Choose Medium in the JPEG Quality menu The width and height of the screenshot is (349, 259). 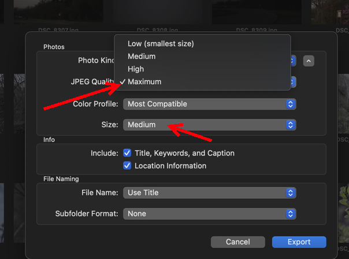tap(142, 57)
